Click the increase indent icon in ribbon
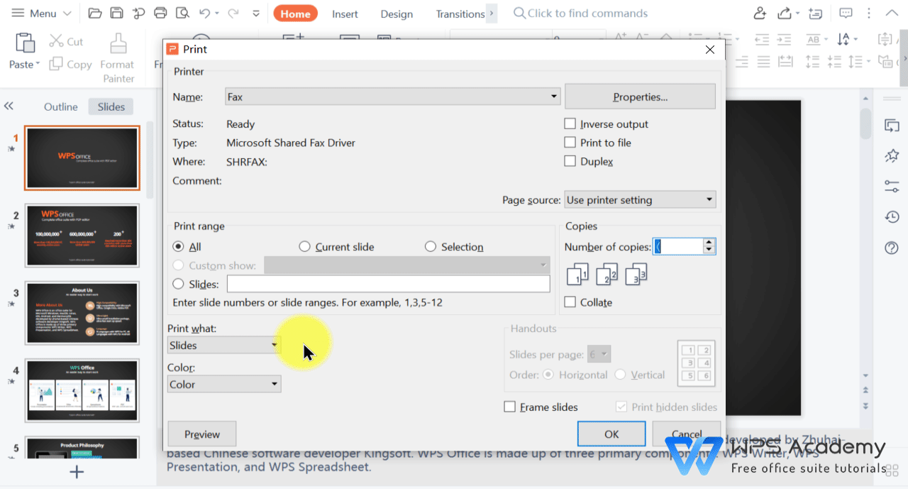Image resolution: width=908 pixels, height=489 pixels. click(x=785, y=39)
